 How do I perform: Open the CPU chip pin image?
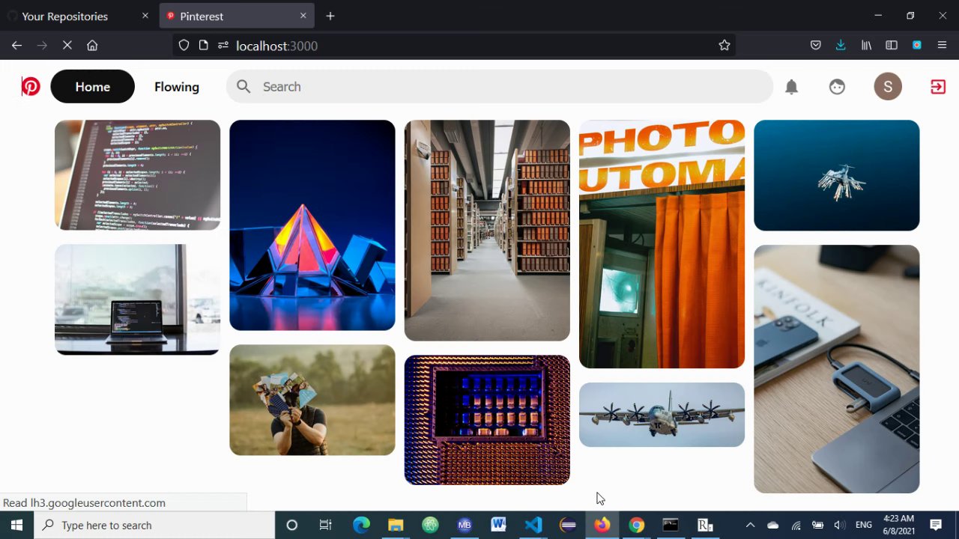pyautogui.click(x=487, y=420)
